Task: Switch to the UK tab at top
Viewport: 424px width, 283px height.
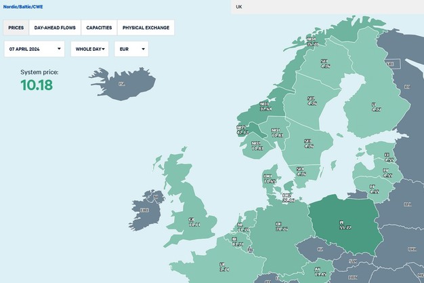Action: (x=239, y=7)
